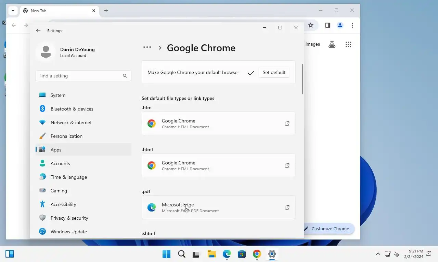Screen dimensions: 438x262
Task: Open Windows Update settings
Action: click(x=83, y=232)
